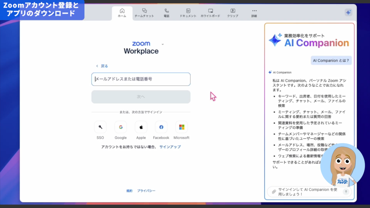Open the プライバシー link
Screen dimensions: 370x208
pyautogui.click(x=146, y=191)
